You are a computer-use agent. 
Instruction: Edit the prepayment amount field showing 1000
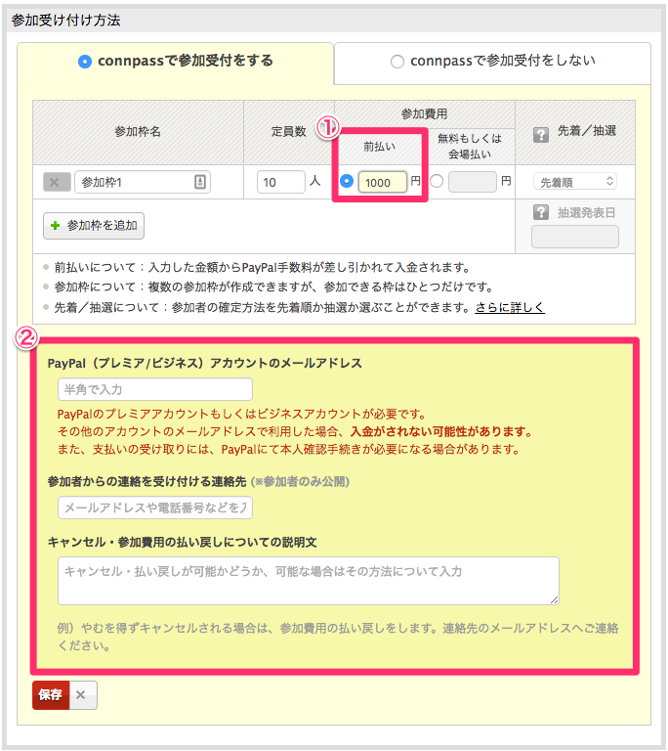[382, 182]
